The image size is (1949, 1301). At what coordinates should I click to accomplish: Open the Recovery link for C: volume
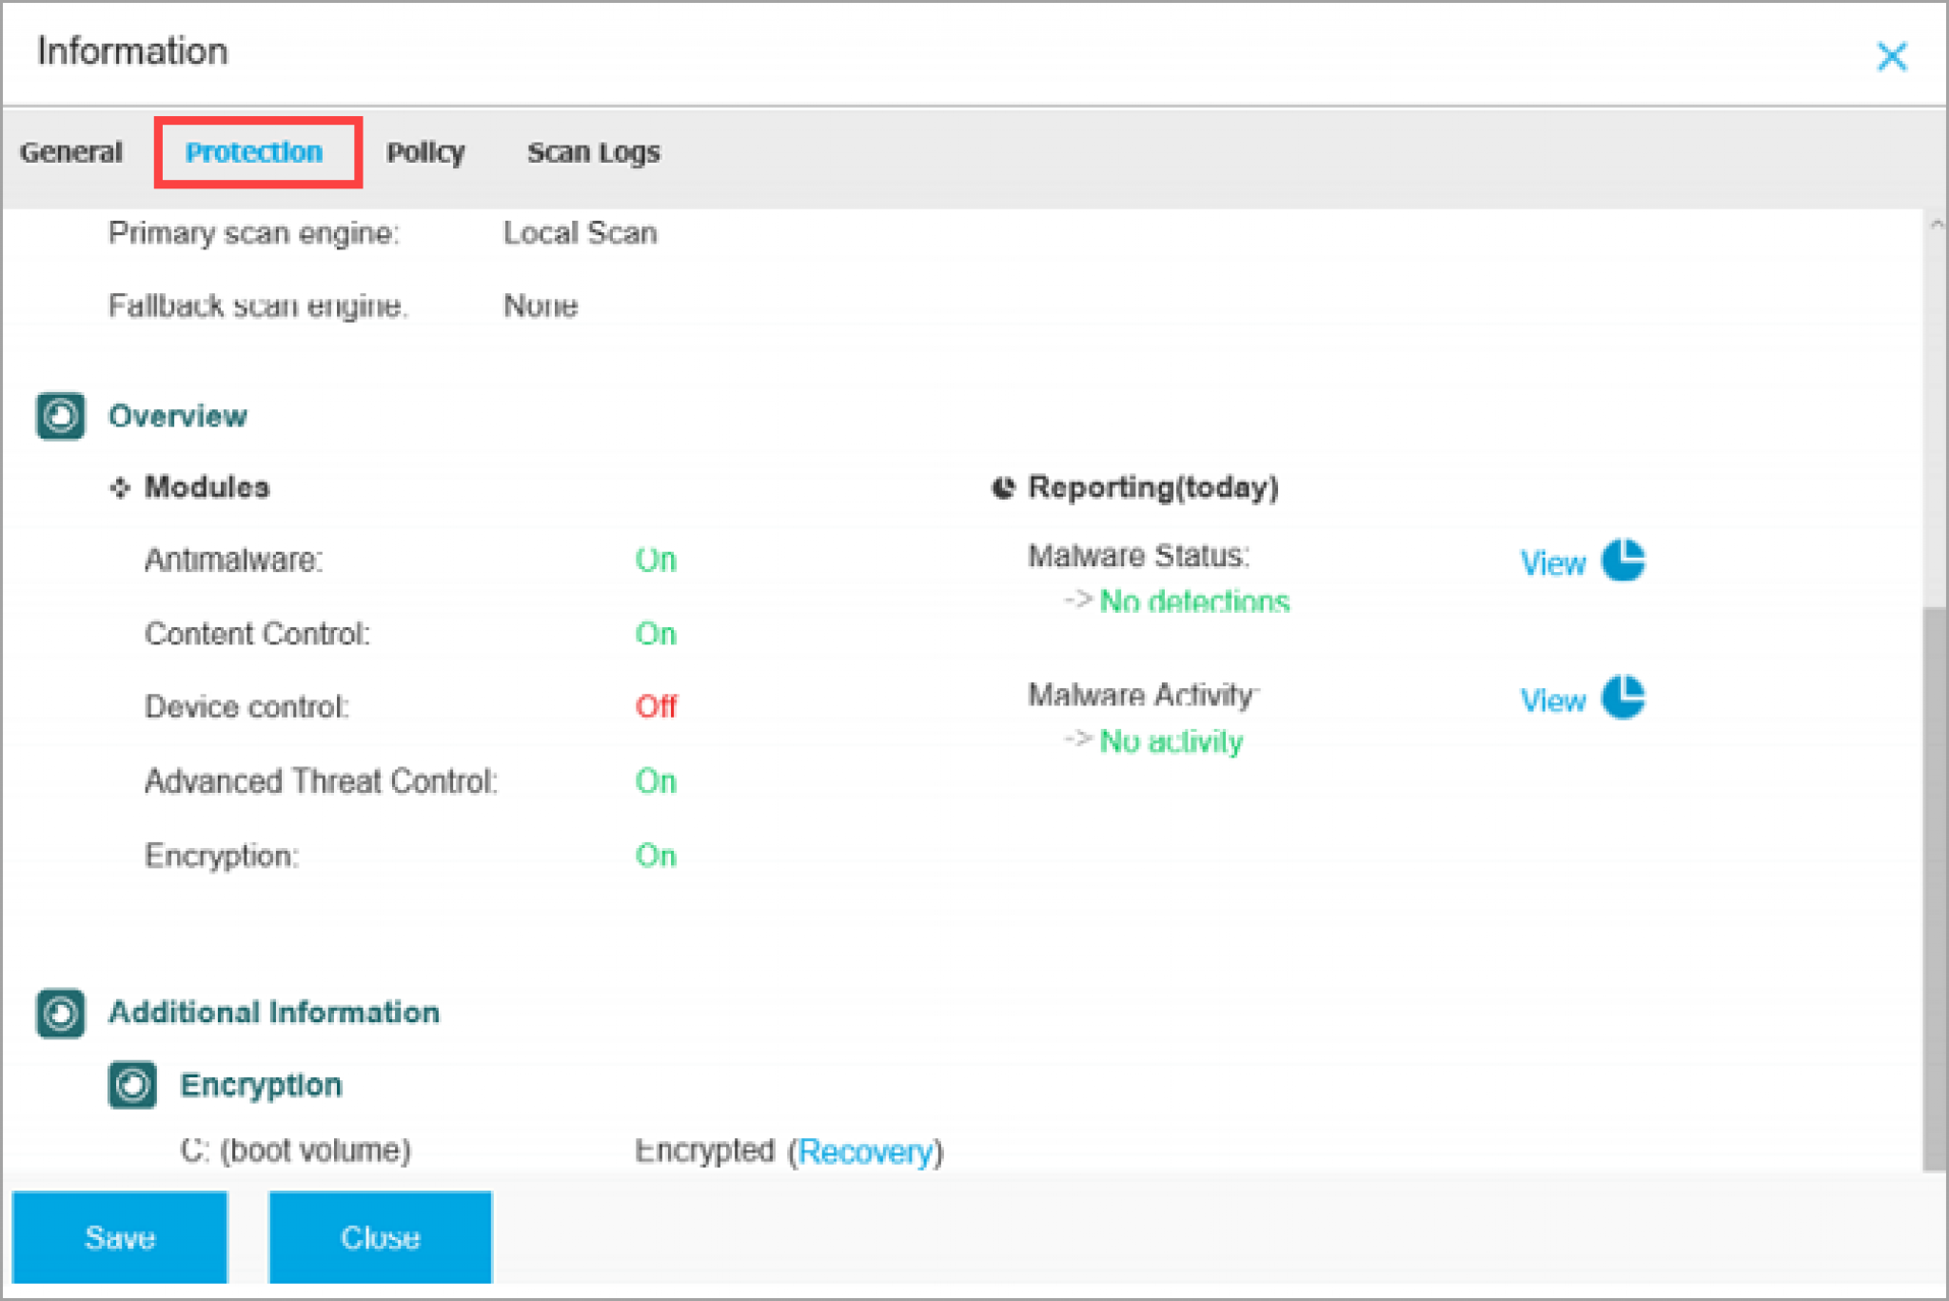865,1152
